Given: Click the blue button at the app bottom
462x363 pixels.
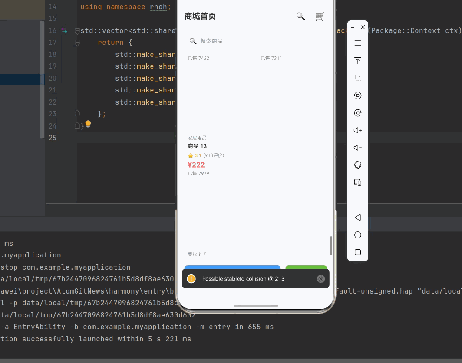Looking at the screenshot, I should 232,267.
